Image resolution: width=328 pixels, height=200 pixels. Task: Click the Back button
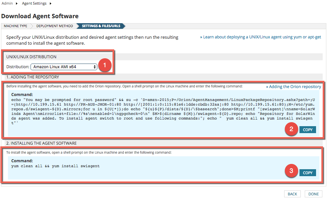pyautogui.click(x=292, y=194)
